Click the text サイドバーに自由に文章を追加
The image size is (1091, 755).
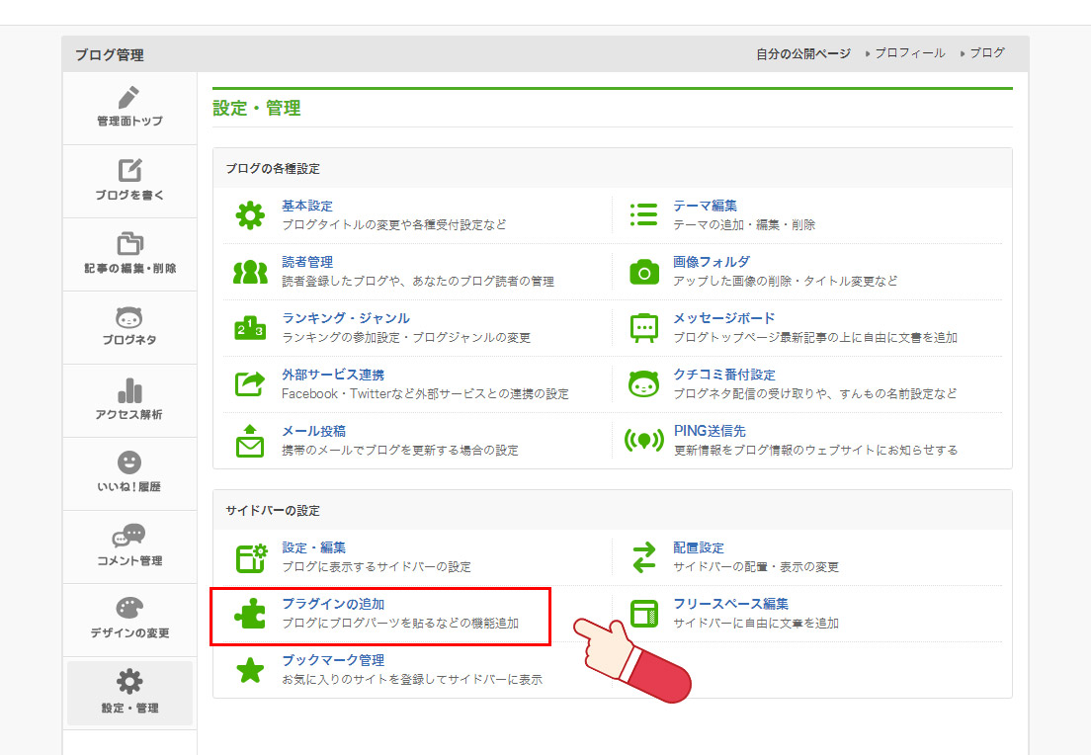756,624
